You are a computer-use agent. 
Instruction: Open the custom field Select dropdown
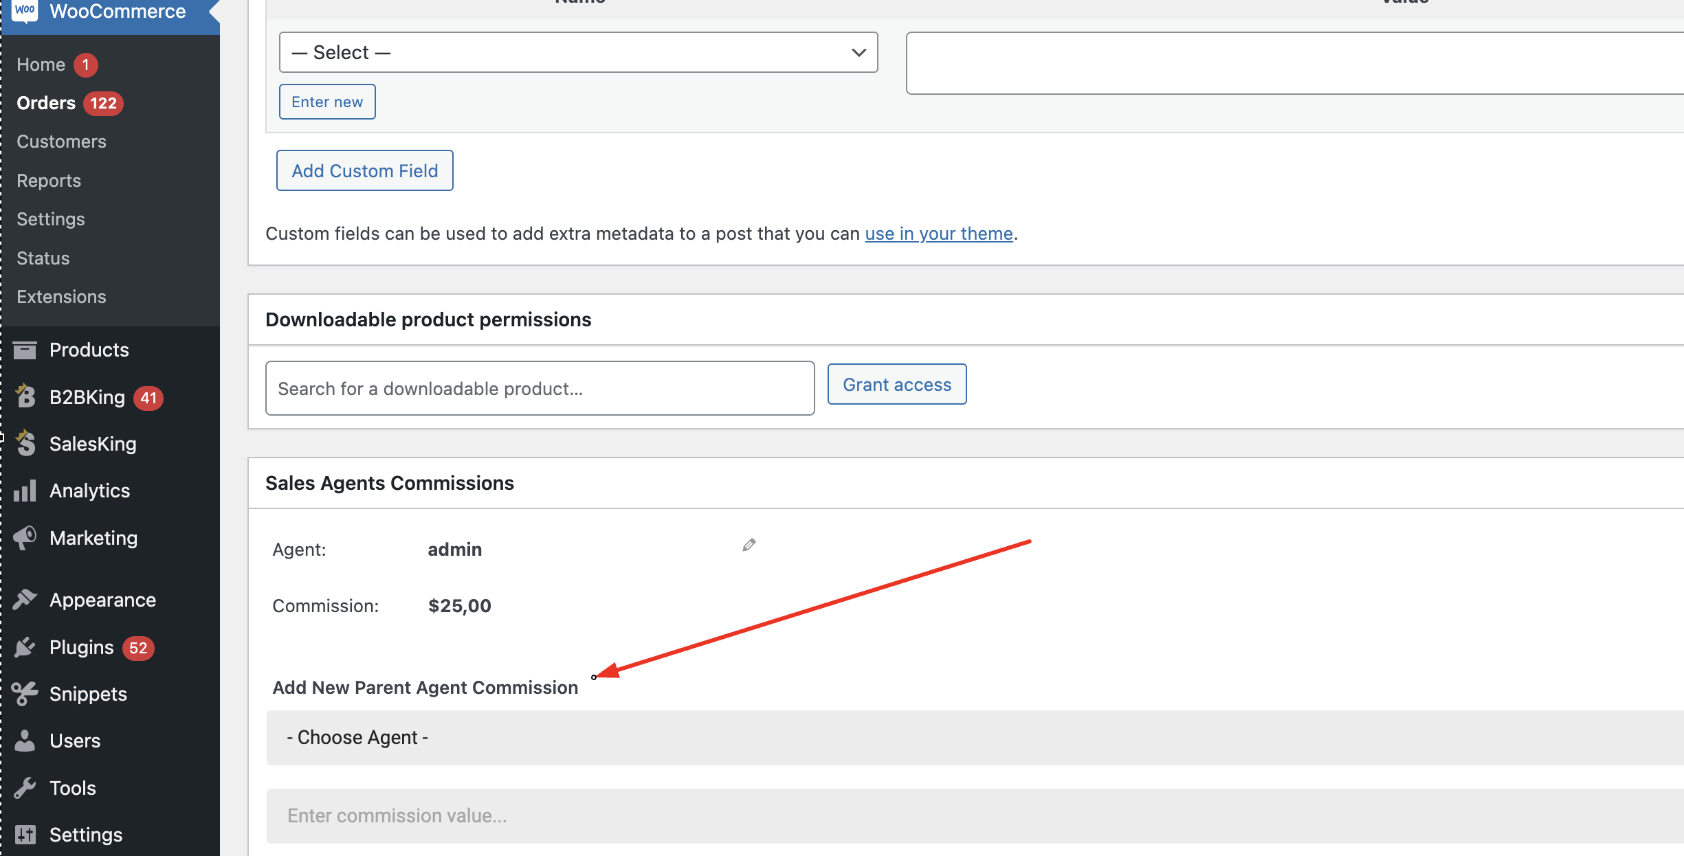(578, 52)
